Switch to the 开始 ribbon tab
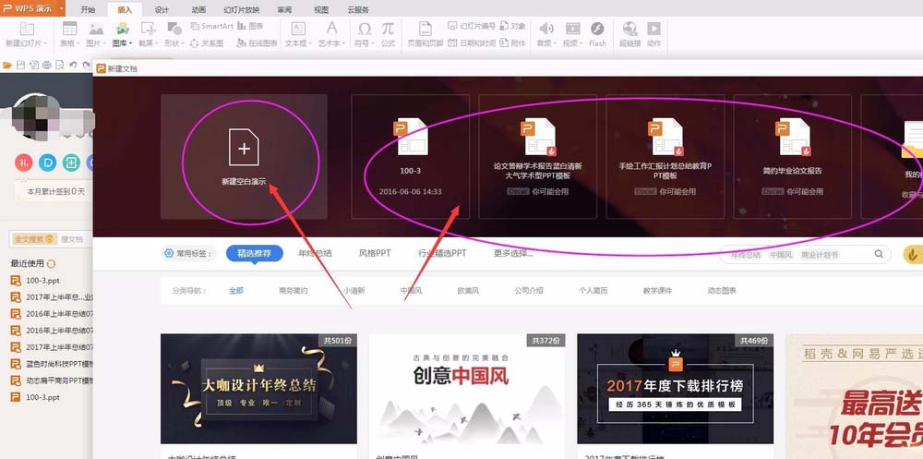 pos(88,10)
